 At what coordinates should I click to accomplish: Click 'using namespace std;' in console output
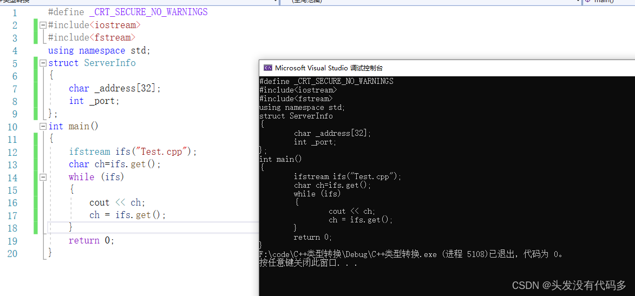pyautogui.click(x=303, y=107)
